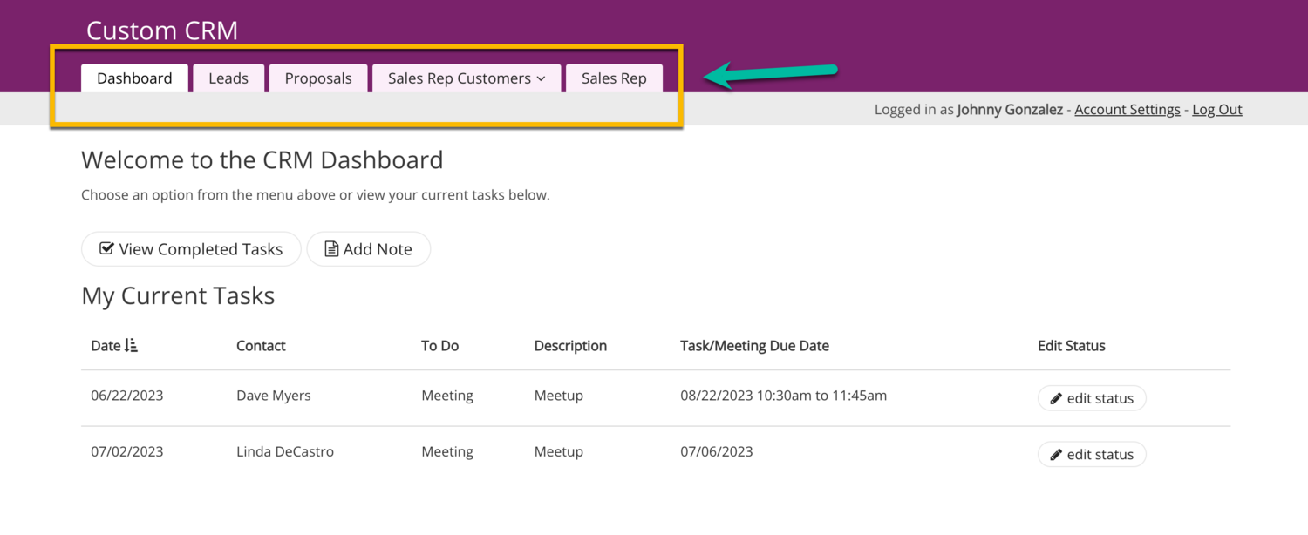The height and width of the screenshot is (535, 1308).
Task: Expand the Sales Rep Customers dropdown chevron
Action: [541, 78]
